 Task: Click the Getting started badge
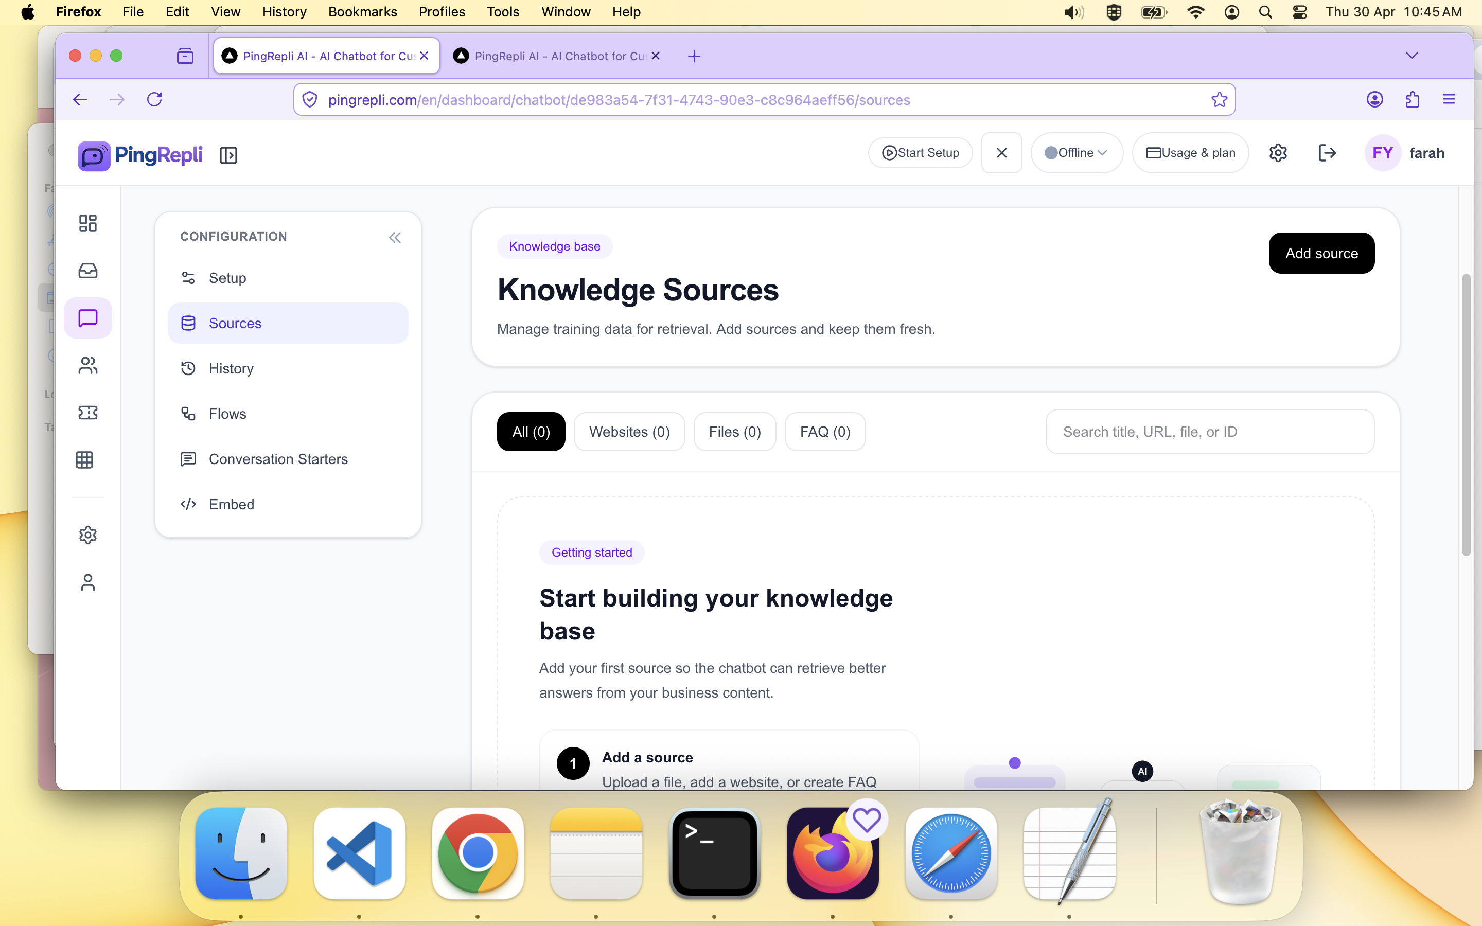pos(592,553)
